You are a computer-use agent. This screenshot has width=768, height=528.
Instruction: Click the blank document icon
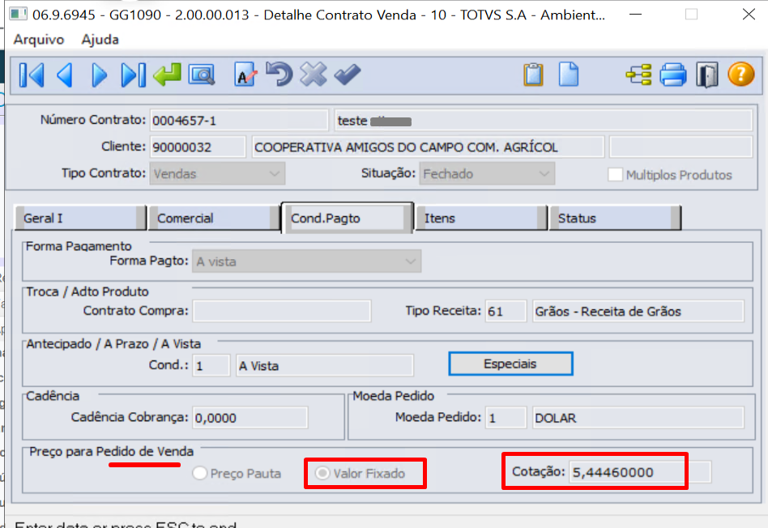click(569, 75)
